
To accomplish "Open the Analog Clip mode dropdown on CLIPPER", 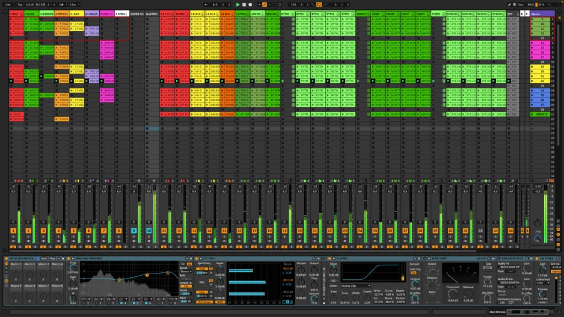I will tap(356, 286).
